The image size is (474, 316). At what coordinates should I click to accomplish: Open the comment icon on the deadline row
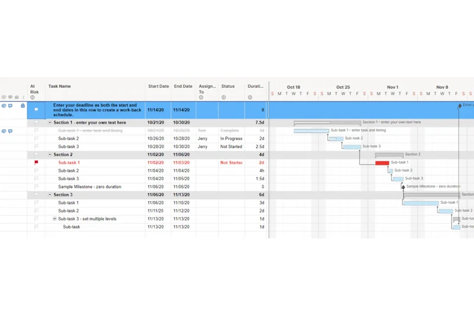point(10,106)
